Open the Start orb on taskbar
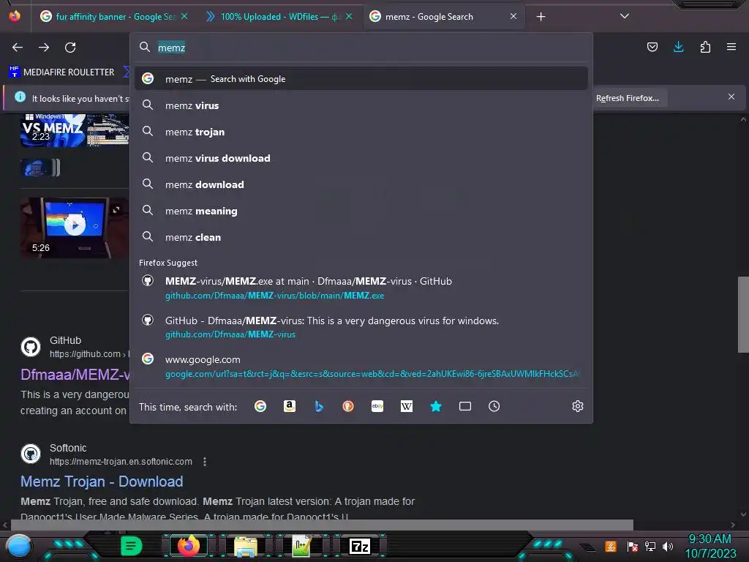 (19, 546)
